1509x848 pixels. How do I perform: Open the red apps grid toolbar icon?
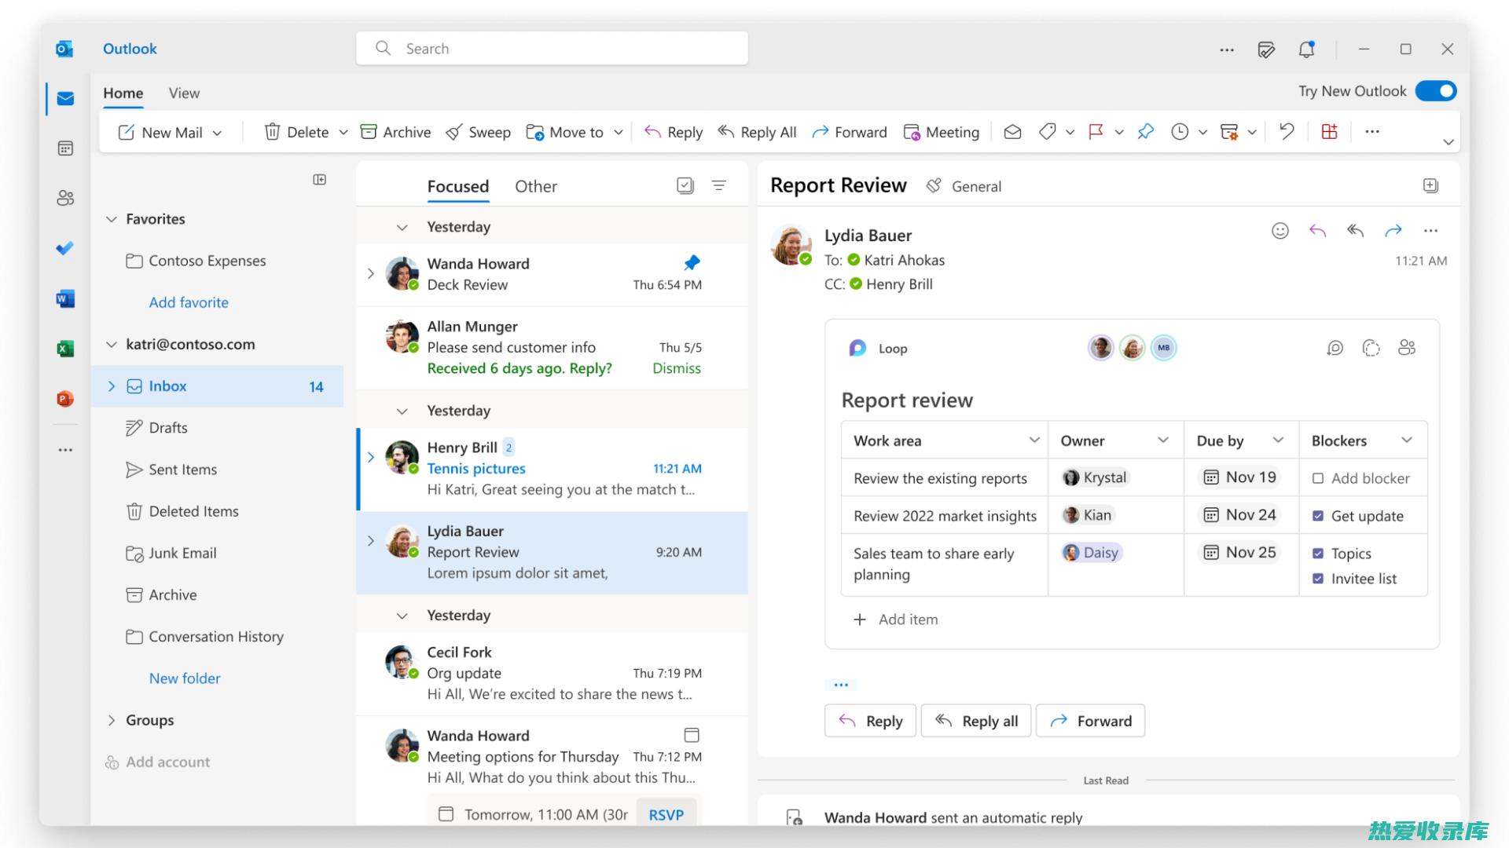[x=1329, y=132]
